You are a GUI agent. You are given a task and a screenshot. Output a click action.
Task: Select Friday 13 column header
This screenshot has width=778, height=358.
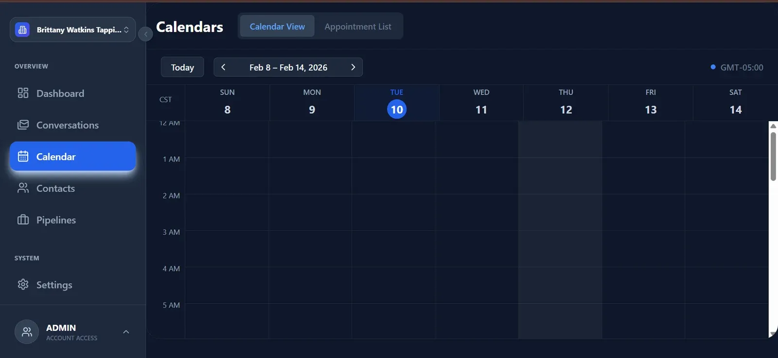point(651,102)
